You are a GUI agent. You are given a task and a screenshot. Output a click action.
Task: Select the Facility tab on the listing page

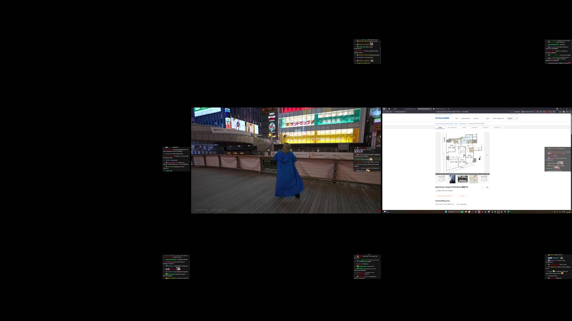point(464,128)
